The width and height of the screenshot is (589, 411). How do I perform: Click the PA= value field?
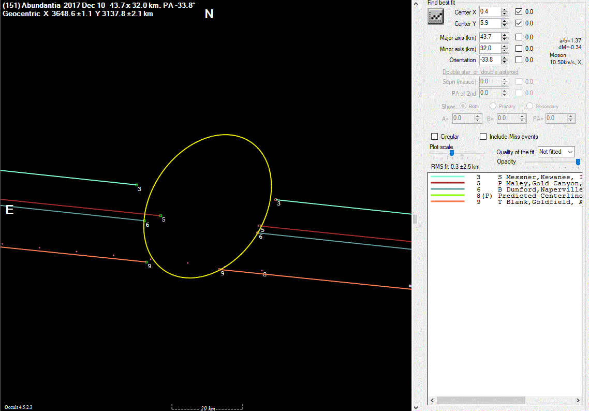[556, 119]
